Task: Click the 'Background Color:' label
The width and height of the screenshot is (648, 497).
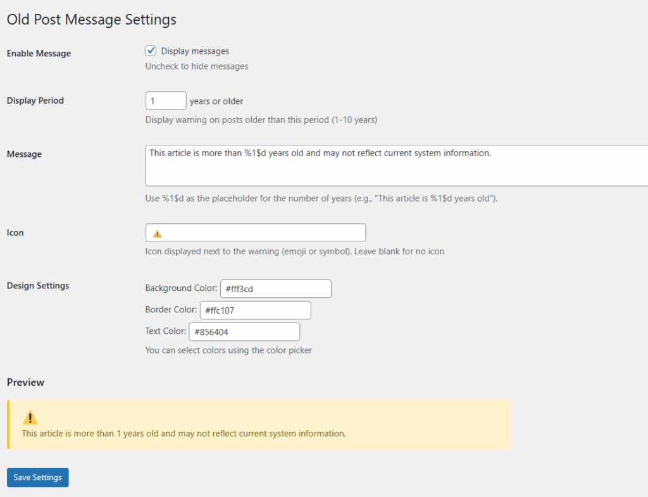Action: 181,288
